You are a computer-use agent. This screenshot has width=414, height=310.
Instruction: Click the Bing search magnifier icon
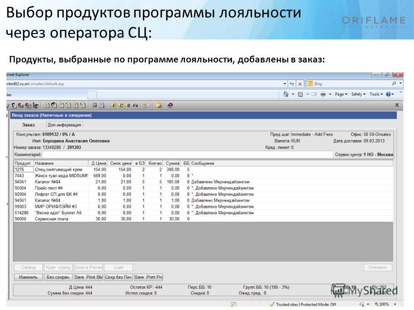(394, 83)
